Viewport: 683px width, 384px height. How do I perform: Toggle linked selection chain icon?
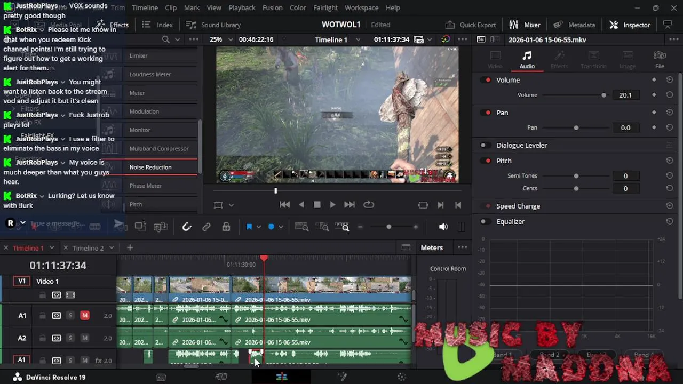(207, 227)
